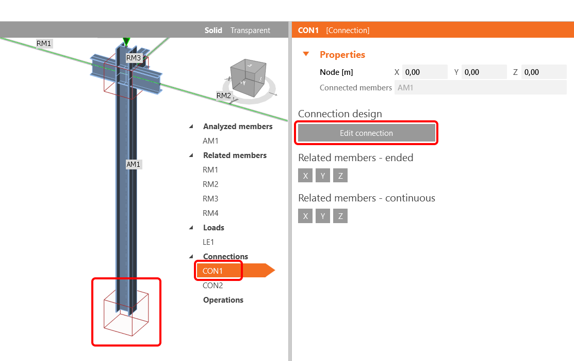Click Y under Related members - continuous

pyautogui.click(x=323, y=216)
